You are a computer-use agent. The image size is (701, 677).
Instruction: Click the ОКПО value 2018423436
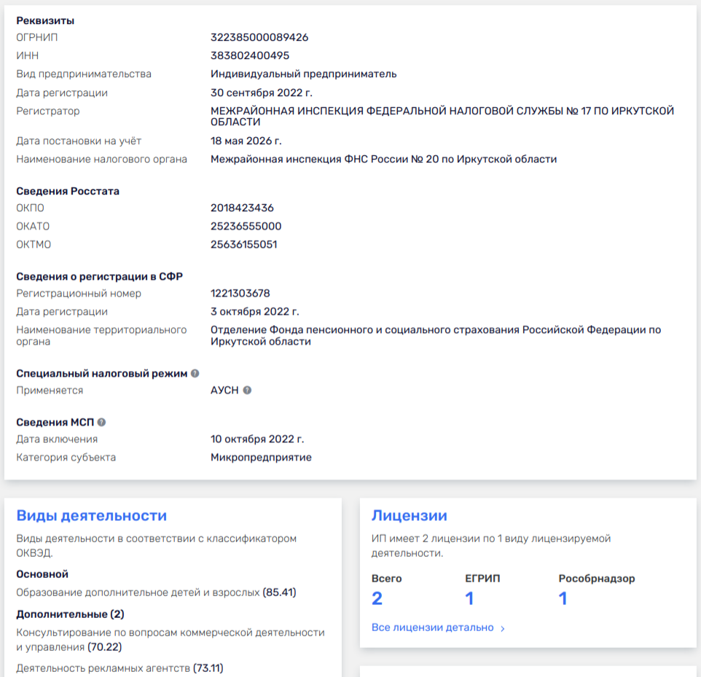click(x=242, y=208)
